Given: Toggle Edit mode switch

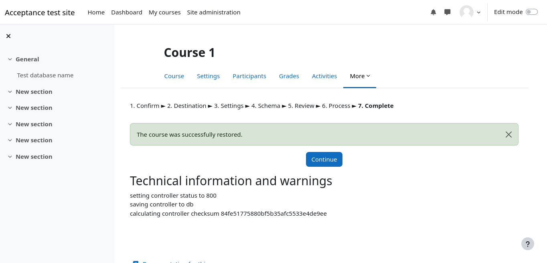Looking at the screenshot, I should (531, 12).
